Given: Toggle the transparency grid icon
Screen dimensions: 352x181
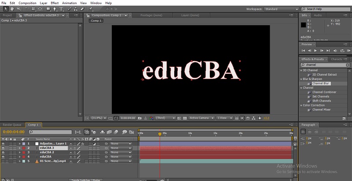Looking at the screenshot, I should (185, 118).
